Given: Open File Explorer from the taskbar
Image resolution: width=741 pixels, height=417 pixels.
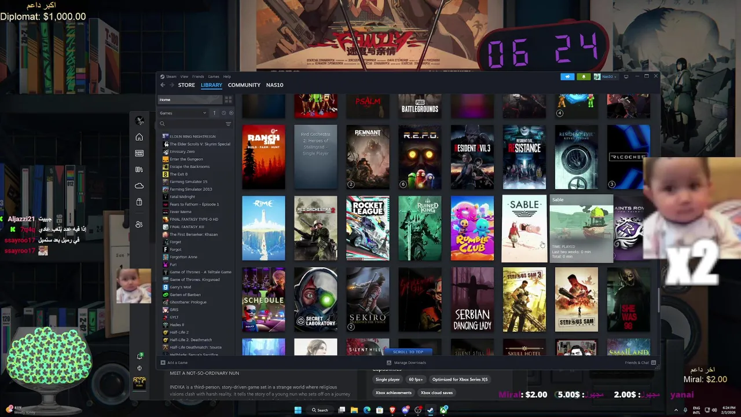Looking at the screenshot, I should pyautogui.click(x=354, y=410).
